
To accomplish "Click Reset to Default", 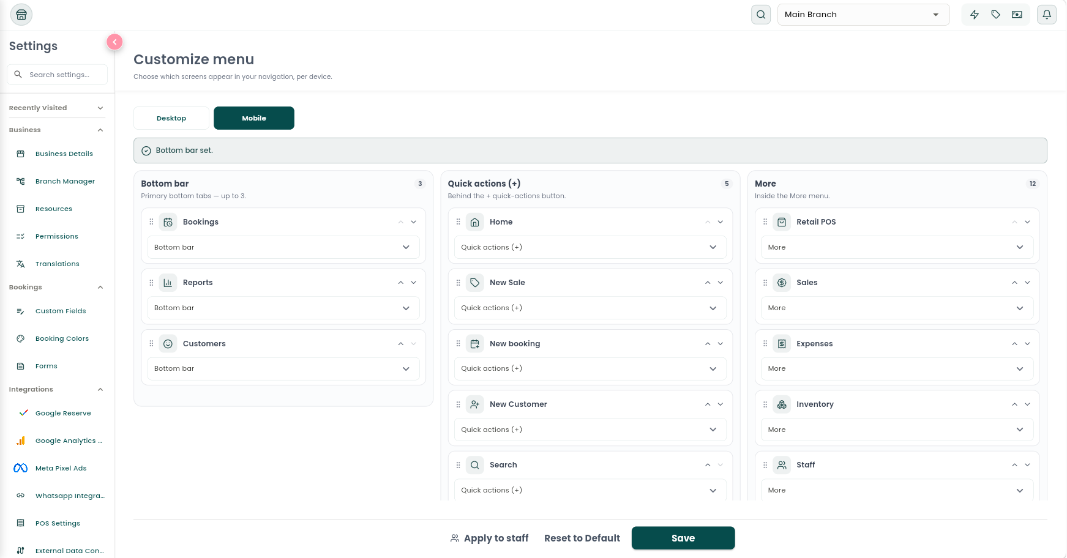I will coord(582,538).
